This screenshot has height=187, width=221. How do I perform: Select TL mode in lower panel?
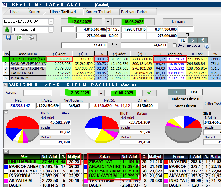(x=176, y=92)
